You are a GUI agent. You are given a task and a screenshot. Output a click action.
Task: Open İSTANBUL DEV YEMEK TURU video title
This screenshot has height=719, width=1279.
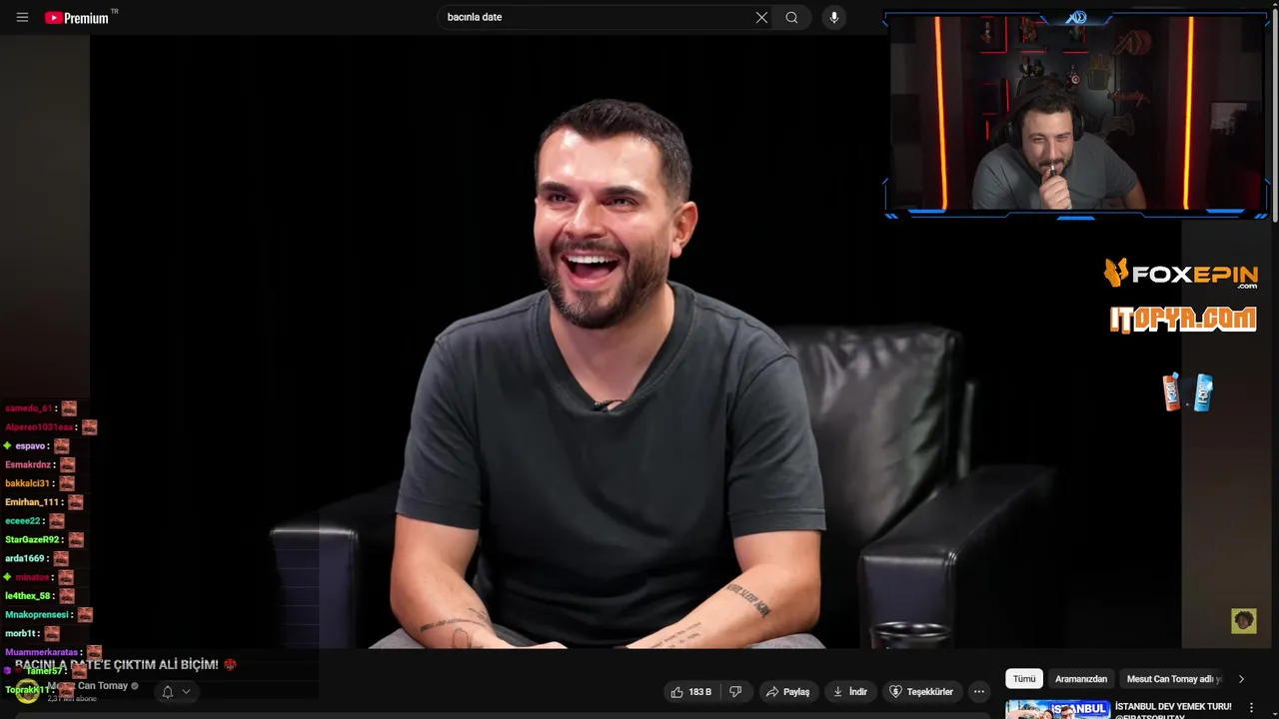coord(1173,706)
